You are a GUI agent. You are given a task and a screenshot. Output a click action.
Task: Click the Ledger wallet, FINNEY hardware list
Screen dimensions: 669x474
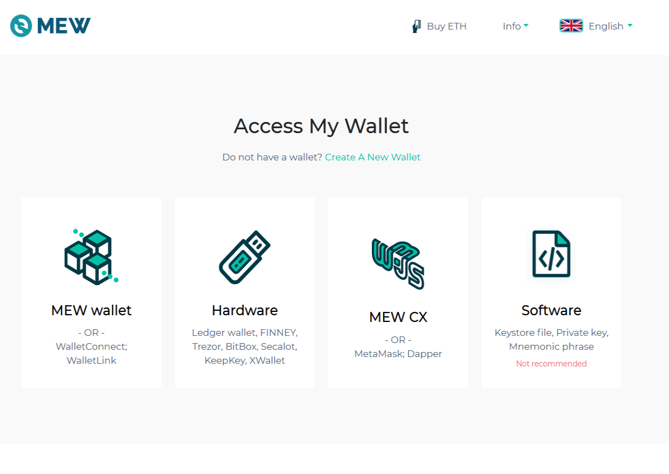pyautogui.click(x=245, y=346)
